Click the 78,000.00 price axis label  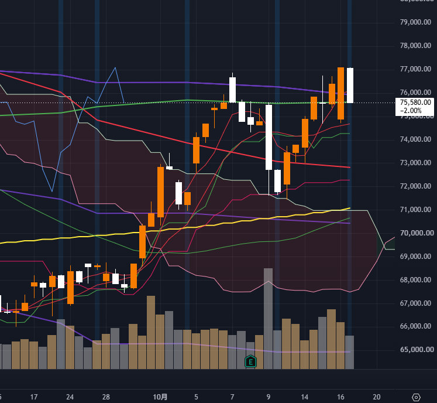[415, 46]
